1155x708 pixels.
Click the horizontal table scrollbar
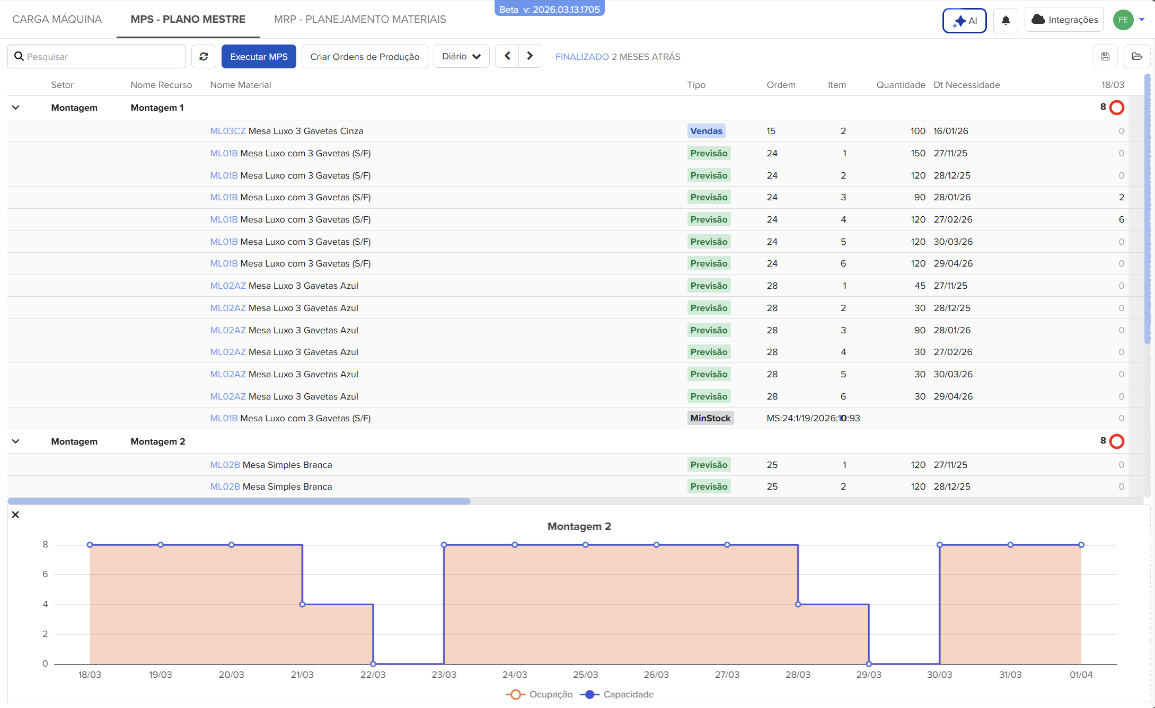pyautogui.click(x=239, y=501)
